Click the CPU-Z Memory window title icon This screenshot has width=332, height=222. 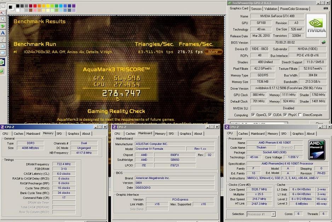coord(2,127)
